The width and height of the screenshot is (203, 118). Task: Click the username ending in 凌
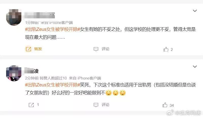(x=32, y=71)
